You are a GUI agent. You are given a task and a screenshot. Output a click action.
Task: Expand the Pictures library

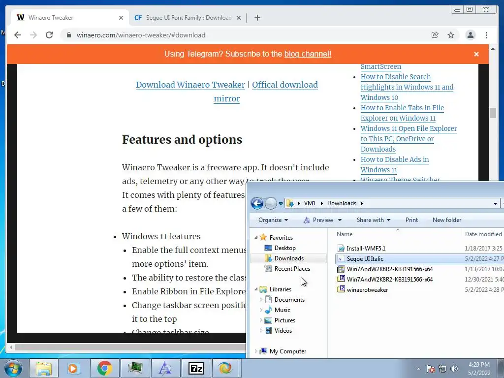point(261,320)
